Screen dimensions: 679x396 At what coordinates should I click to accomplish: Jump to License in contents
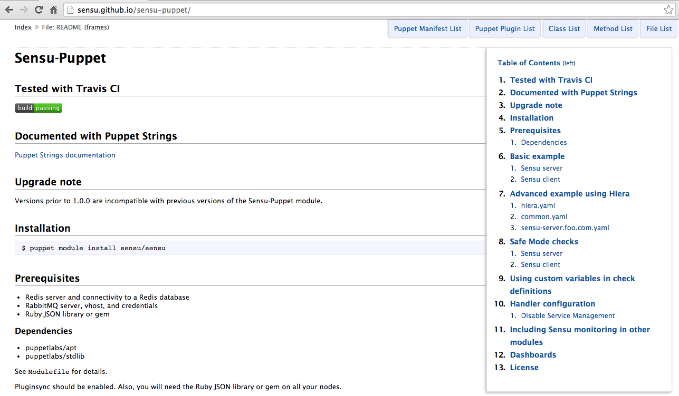pyautogui.click(x=524, y=368)
